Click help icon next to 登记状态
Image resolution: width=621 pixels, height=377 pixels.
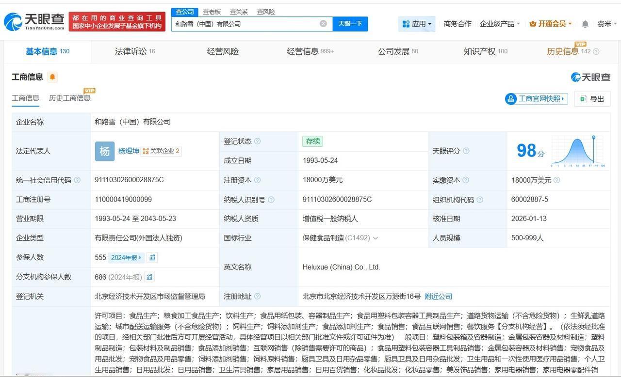click(257, 141)
